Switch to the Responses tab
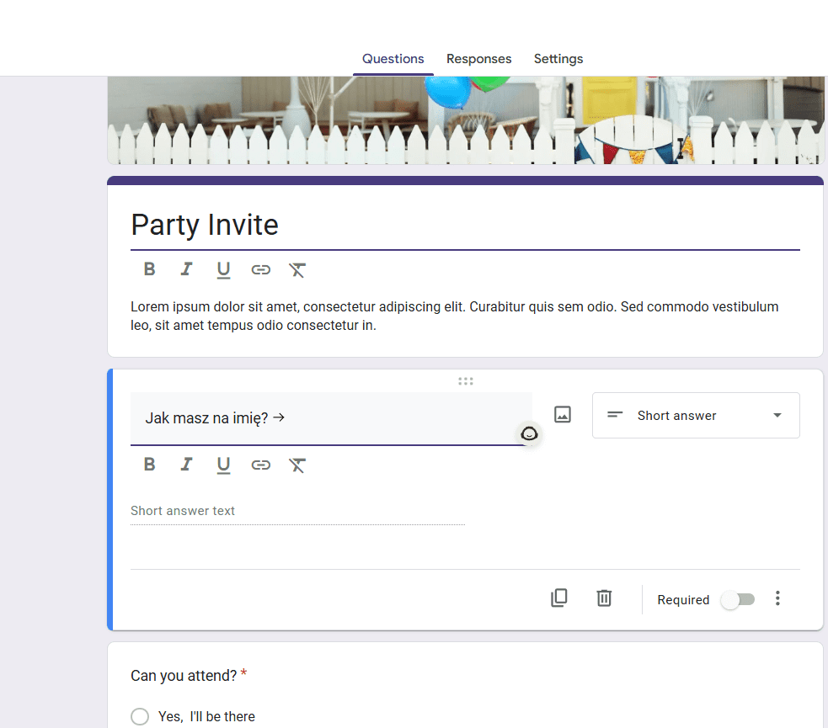The image size is (828, 728). 478,59
